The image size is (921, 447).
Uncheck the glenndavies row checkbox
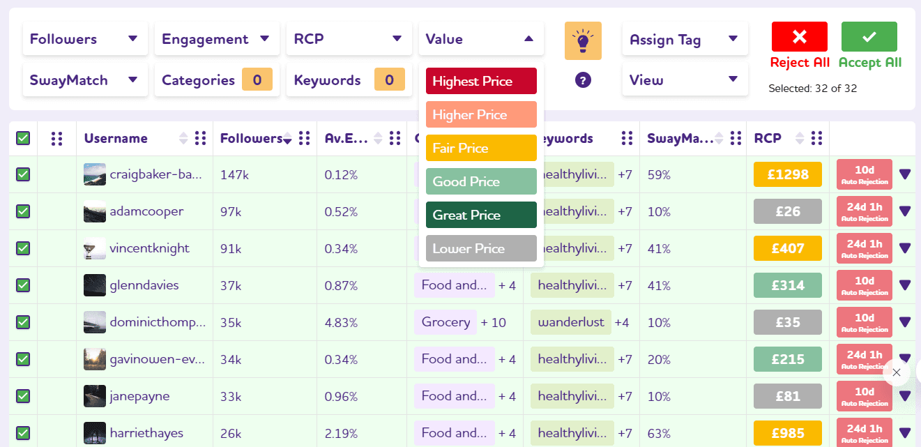pos(23,285)
